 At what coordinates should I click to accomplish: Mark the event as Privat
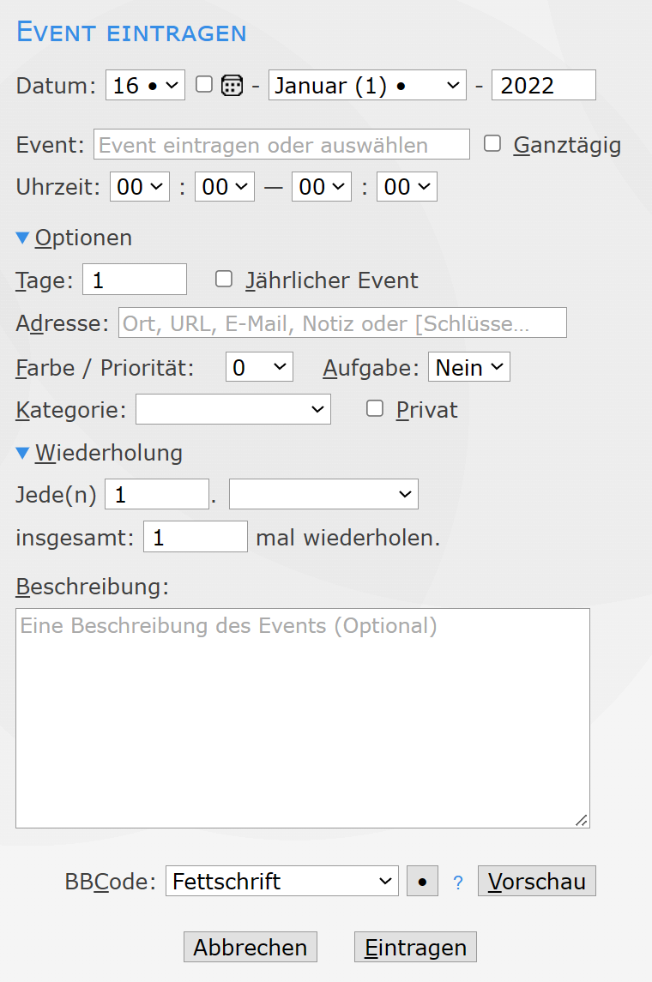tap(375, 409)
